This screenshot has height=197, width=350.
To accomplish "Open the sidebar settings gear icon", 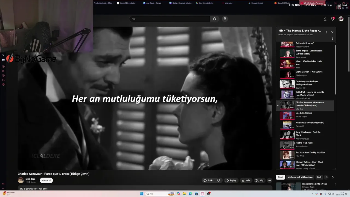I will [x=3, y=85].
